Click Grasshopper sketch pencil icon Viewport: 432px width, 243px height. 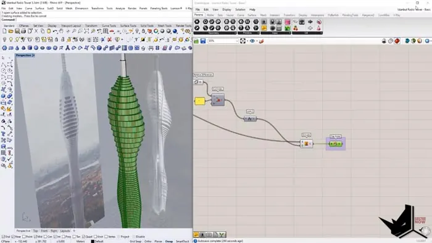[x=261, y=41]
